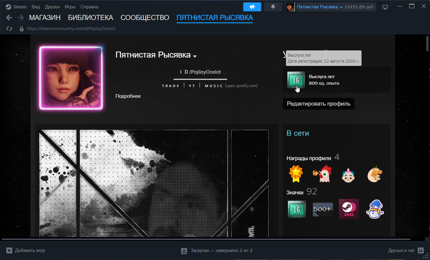Click the small account avatar in header
The height and width of the screenshot is (260, 430).
290,7
